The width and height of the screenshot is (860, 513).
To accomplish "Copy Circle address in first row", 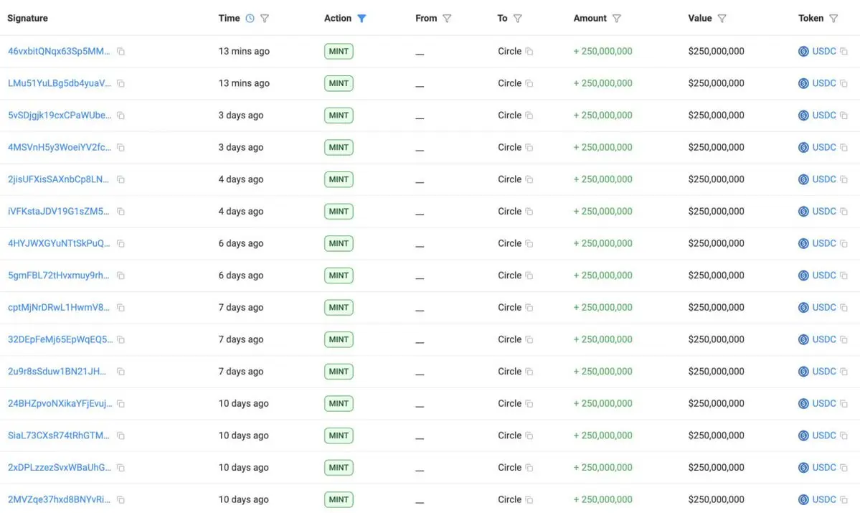I will click(529, 52).
